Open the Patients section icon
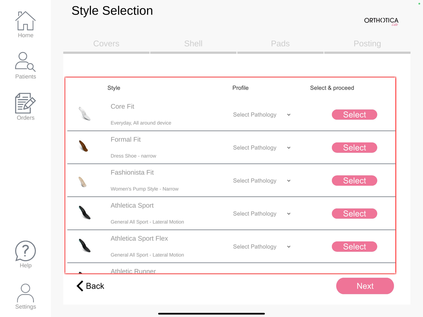 point(24,61)
